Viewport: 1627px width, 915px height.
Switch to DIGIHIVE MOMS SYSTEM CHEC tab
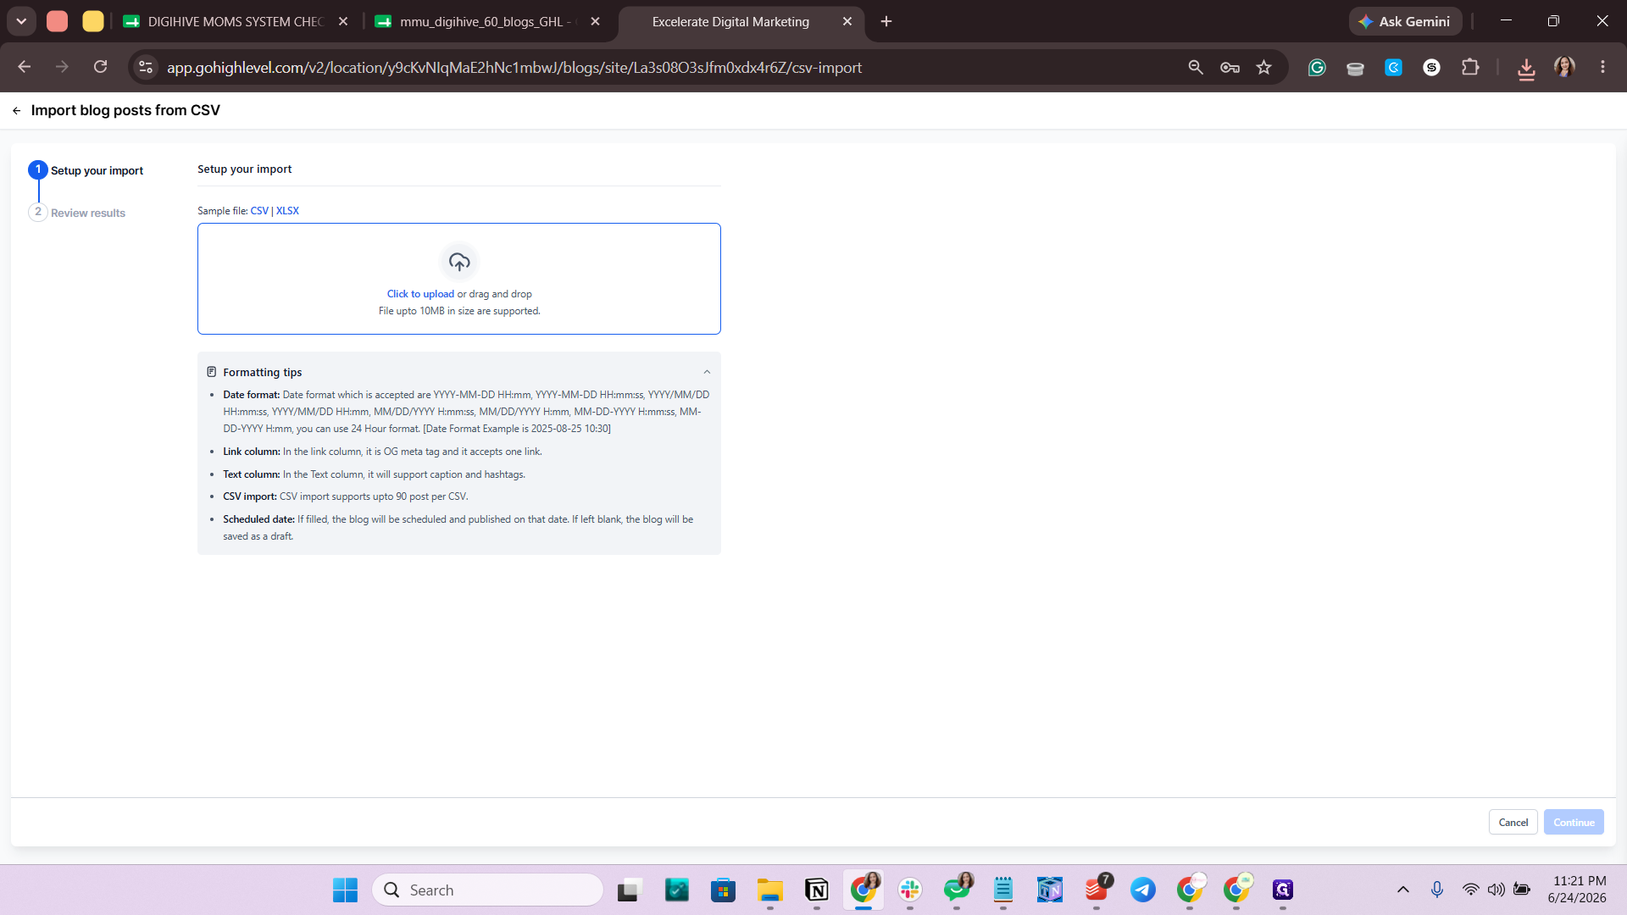pos(235,22)
